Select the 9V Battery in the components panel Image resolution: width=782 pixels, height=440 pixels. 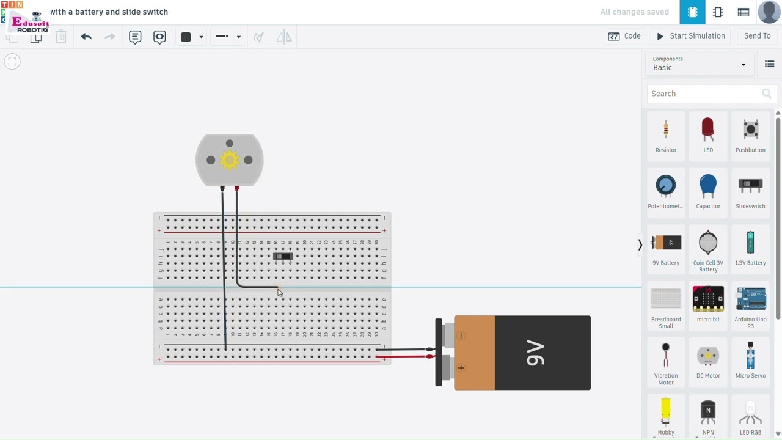tap(666, 249)
